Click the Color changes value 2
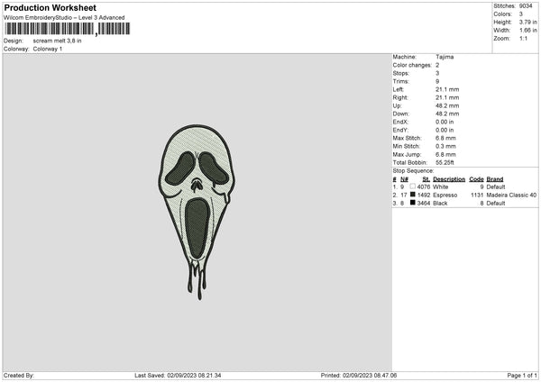 click(437, 65)
